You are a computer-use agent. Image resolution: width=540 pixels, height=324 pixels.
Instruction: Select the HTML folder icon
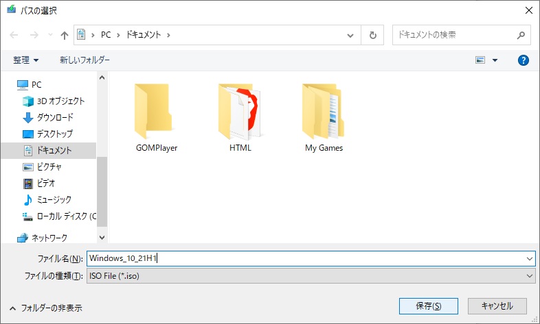click(x=239, y=112)
